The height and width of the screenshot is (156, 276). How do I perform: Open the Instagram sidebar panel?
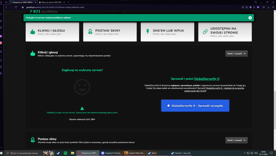click(1, 43)
